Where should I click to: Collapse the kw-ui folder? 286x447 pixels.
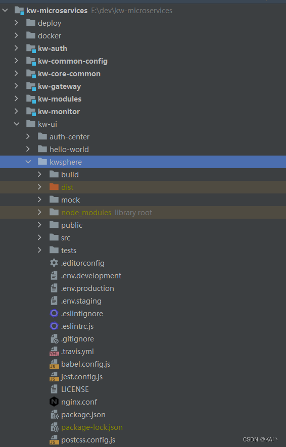[x=17, y=124]
